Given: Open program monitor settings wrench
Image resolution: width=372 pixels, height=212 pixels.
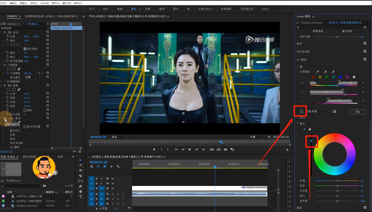Looking at the screenshot, I should click(269, 137).
